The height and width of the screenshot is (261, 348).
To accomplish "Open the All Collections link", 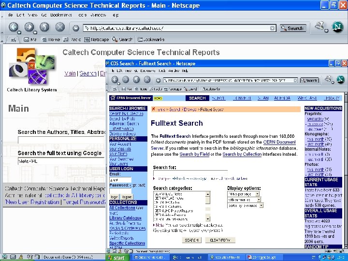I will coord(122,208).
